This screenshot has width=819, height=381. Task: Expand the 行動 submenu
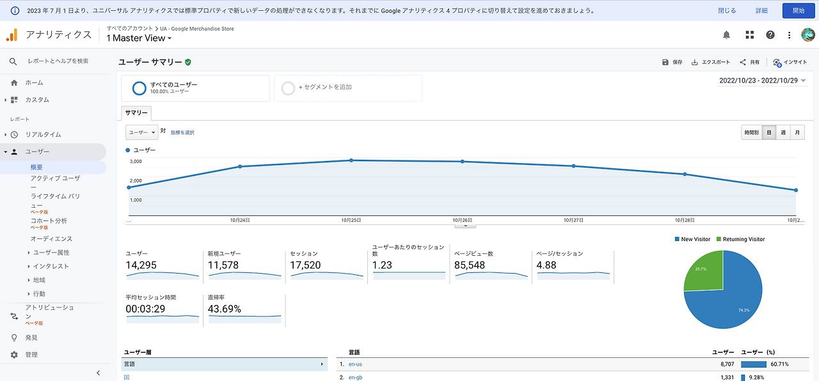(29, 294)
